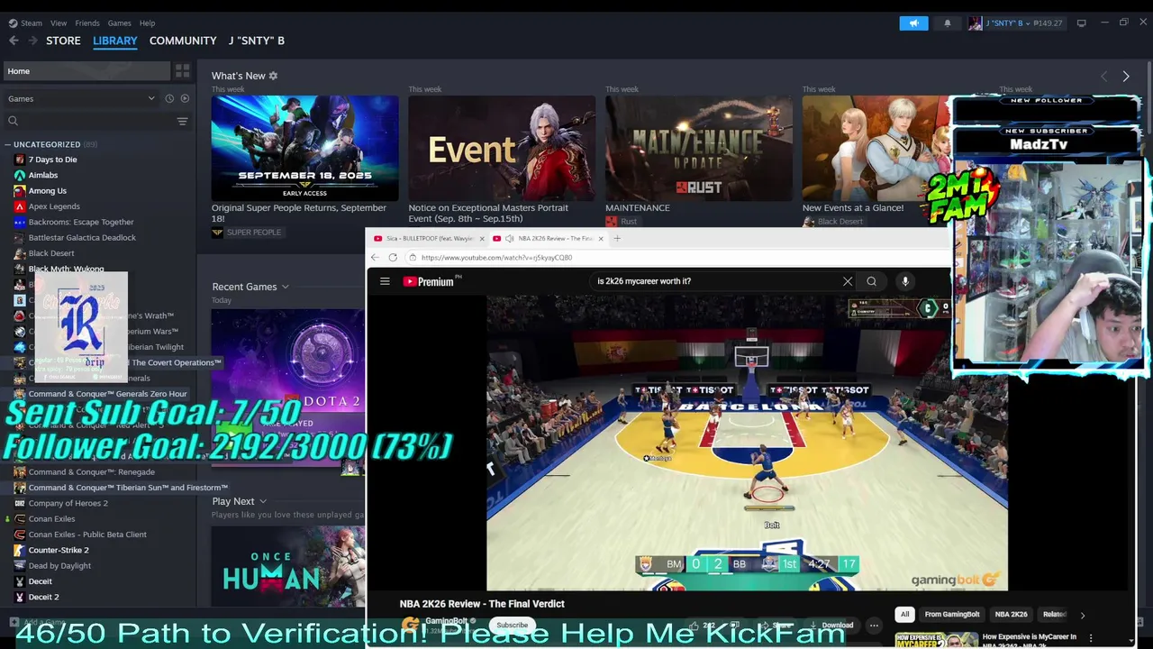This screenshot has height=649, width=1153.
Task: Open What's New settings gear
Action: tap(273, 76)
